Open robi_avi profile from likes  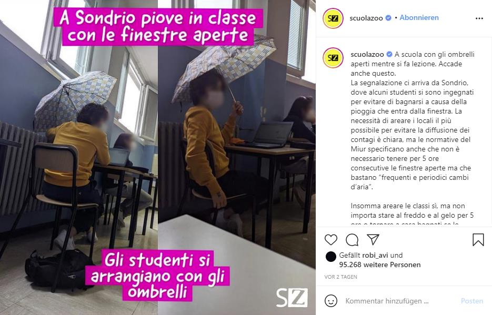click(x=375, y=255)
